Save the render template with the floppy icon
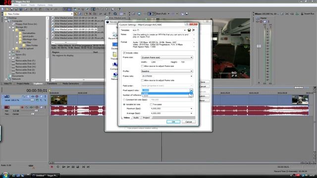The width and height of the screenshot is (317, 178). coord(189,30)
